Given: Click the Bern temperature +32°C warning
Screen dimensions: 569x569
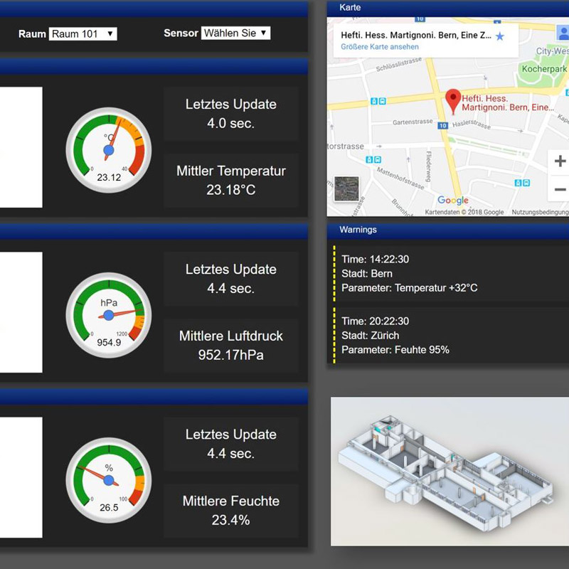Looking at the screenshot, I should [x=451, y=274].
